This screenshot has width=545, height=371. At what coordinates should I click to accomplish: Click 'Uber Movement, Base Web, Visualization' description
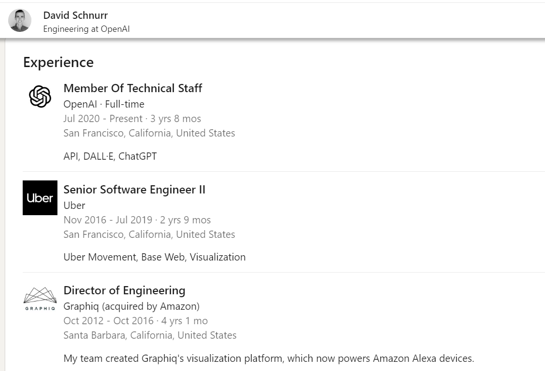point(154,257)
